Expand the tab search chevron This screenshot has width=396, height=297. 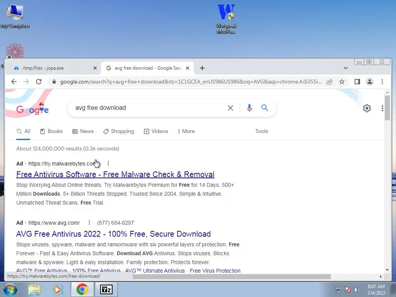[345, 68]
